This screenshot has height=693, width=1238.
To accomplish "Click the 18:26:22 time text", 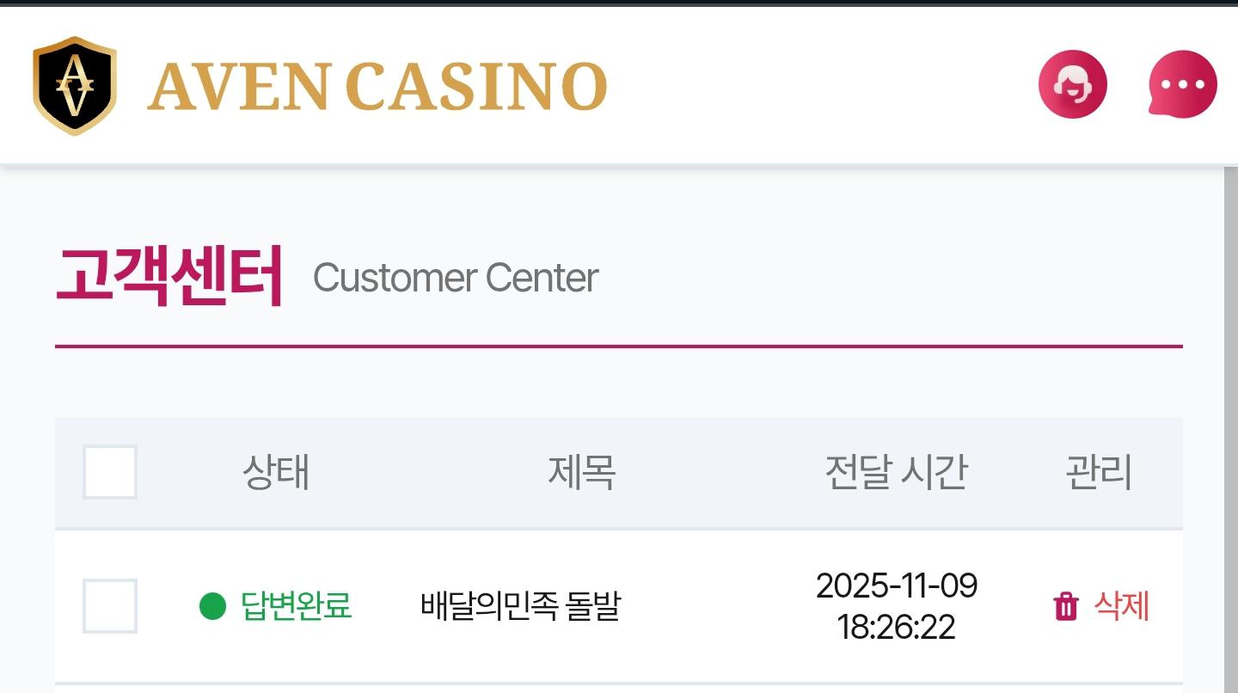I will pos(896,628).
